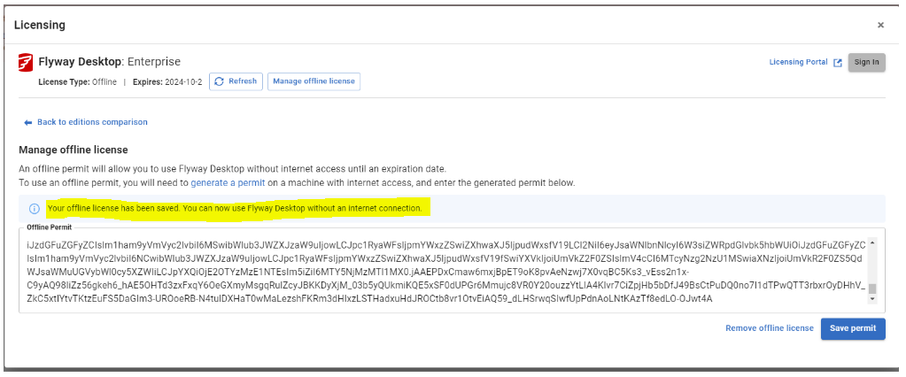This screenshot has width=906, height=377.
Task: Click the gray Sign In button
Action: pyautogui.click(x=866, y=62)
